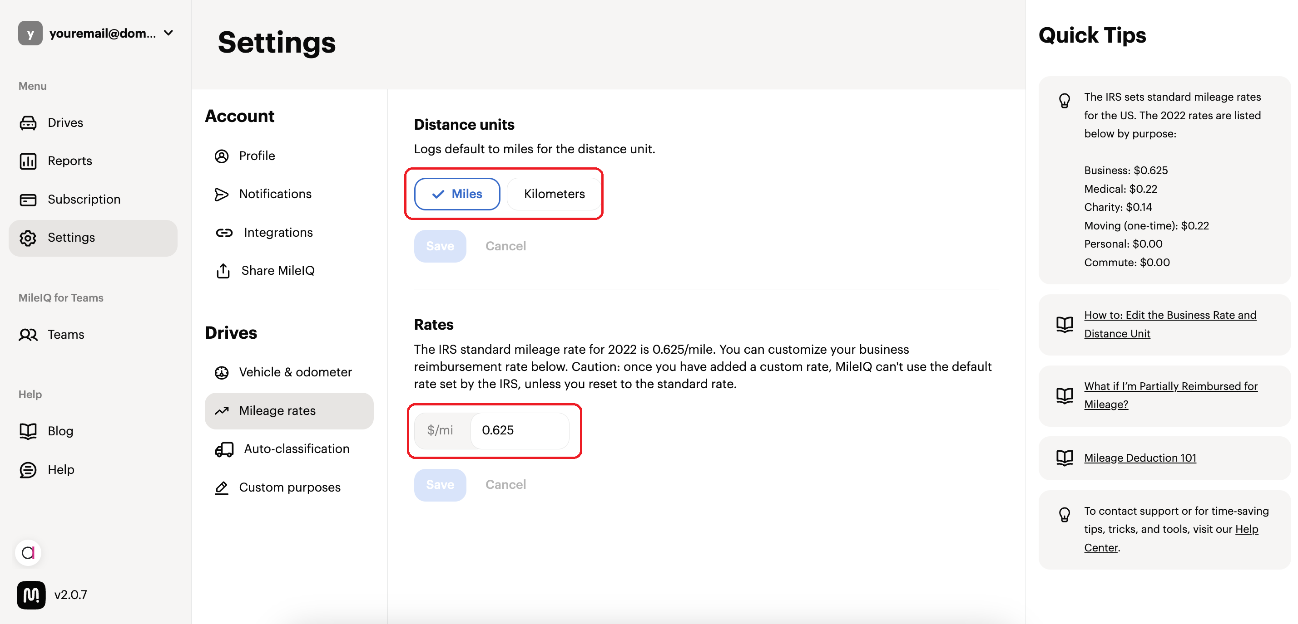This screenshot has height=624, width=1298.
Task: Open the Profile settings section
Action: (x=289, y=156)
